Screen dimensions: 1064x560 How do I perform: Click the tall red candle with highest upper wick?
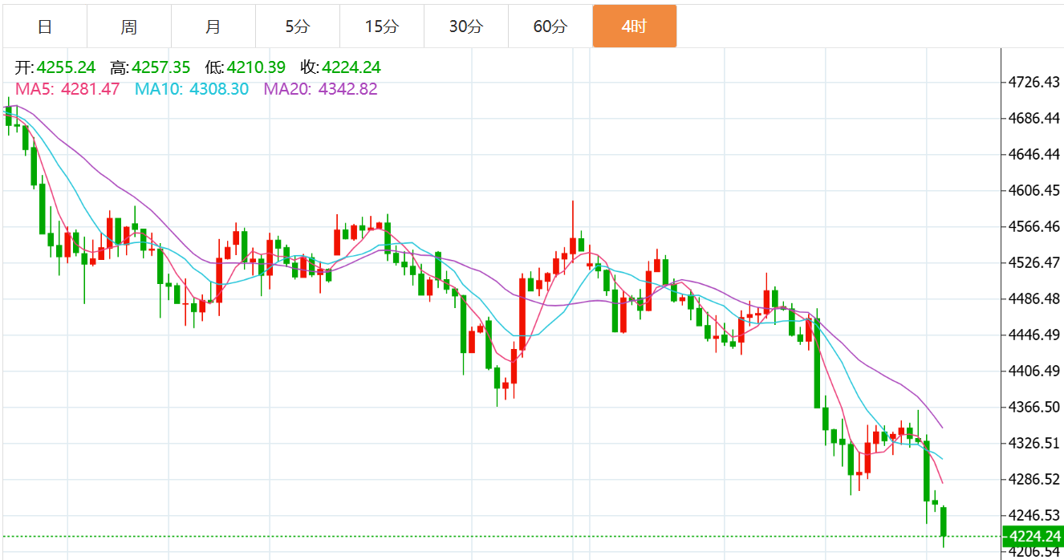(x=573, y=246)
